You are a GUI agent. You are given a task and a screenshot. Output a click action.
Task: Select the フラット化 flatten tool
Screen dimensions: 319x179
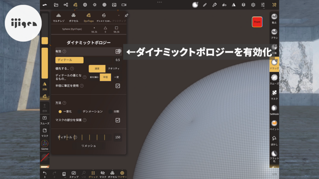[274, 156]
